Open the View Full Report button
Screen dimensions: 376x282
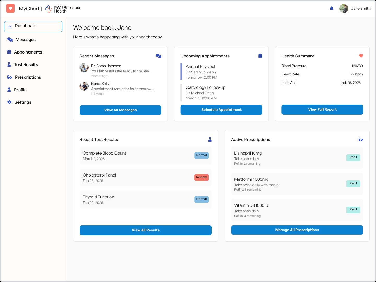pyautogui.click(x=322, y=109)
